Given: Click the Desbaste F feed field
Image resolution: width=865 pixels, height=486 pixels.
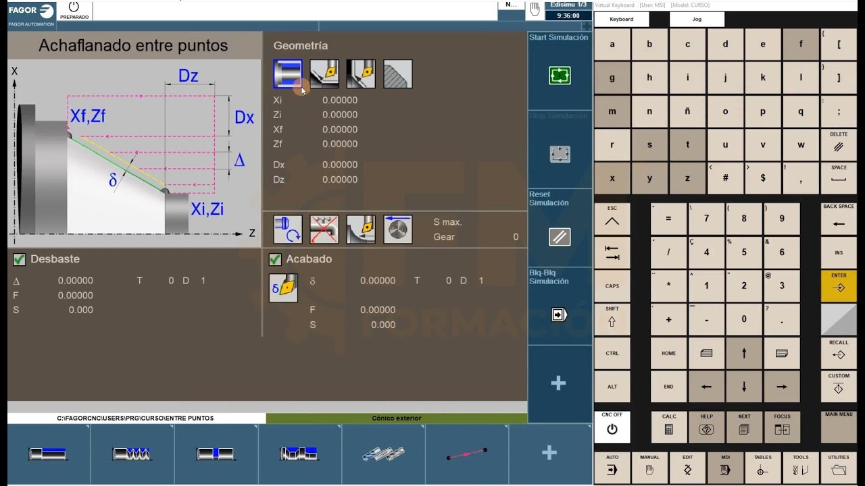Looking at the screenshot, I should click(x=76, y=296).
